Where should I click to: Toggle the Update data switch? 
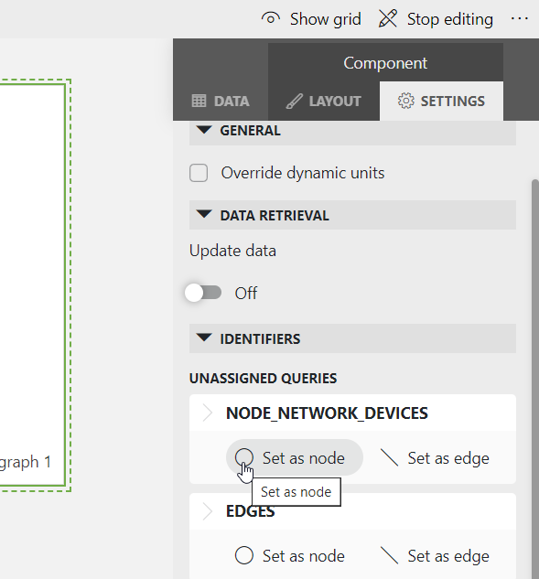203,293
